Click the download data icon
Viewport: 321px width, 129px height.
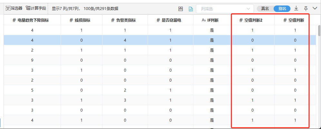pyautogui.click(x=296, y=8)
